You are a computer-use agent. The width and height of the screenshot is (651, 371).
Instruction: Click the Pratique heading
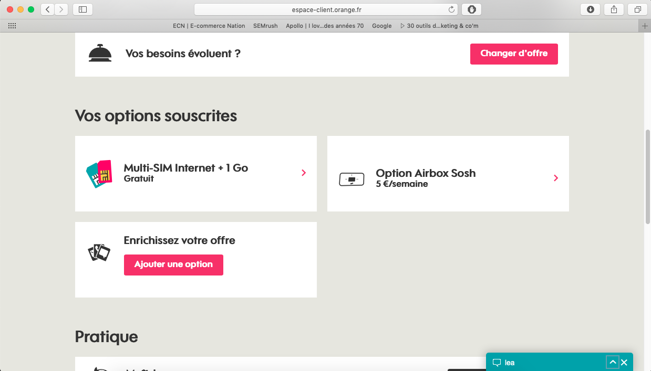pyautogui.click(x=107, y=336)
